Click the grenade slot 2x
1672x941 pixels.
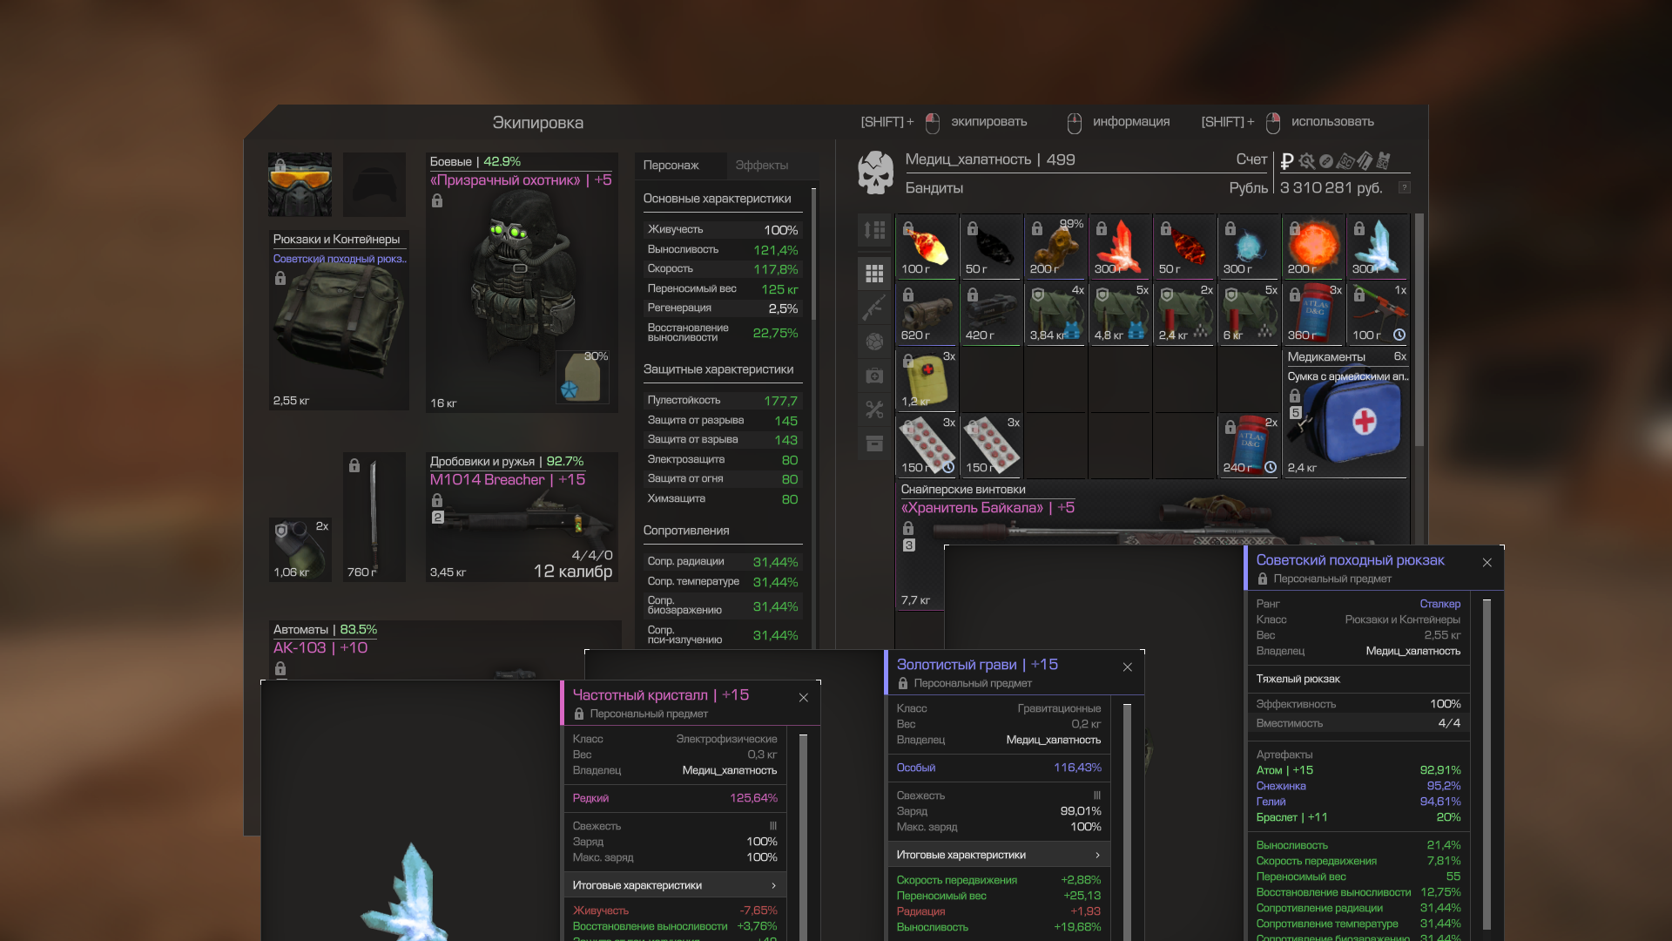click(x=300, y=549)
